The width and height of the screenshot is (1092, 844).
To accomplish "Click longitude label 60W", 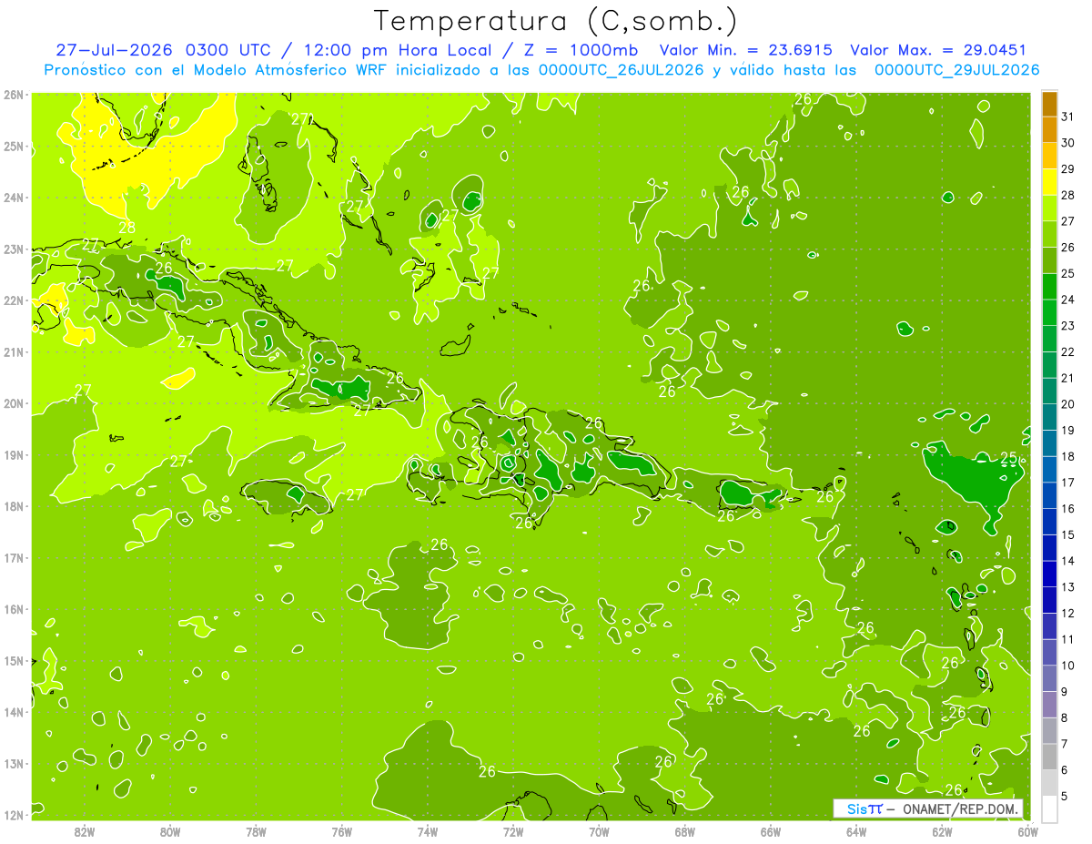I will (x=1028, y=830).
